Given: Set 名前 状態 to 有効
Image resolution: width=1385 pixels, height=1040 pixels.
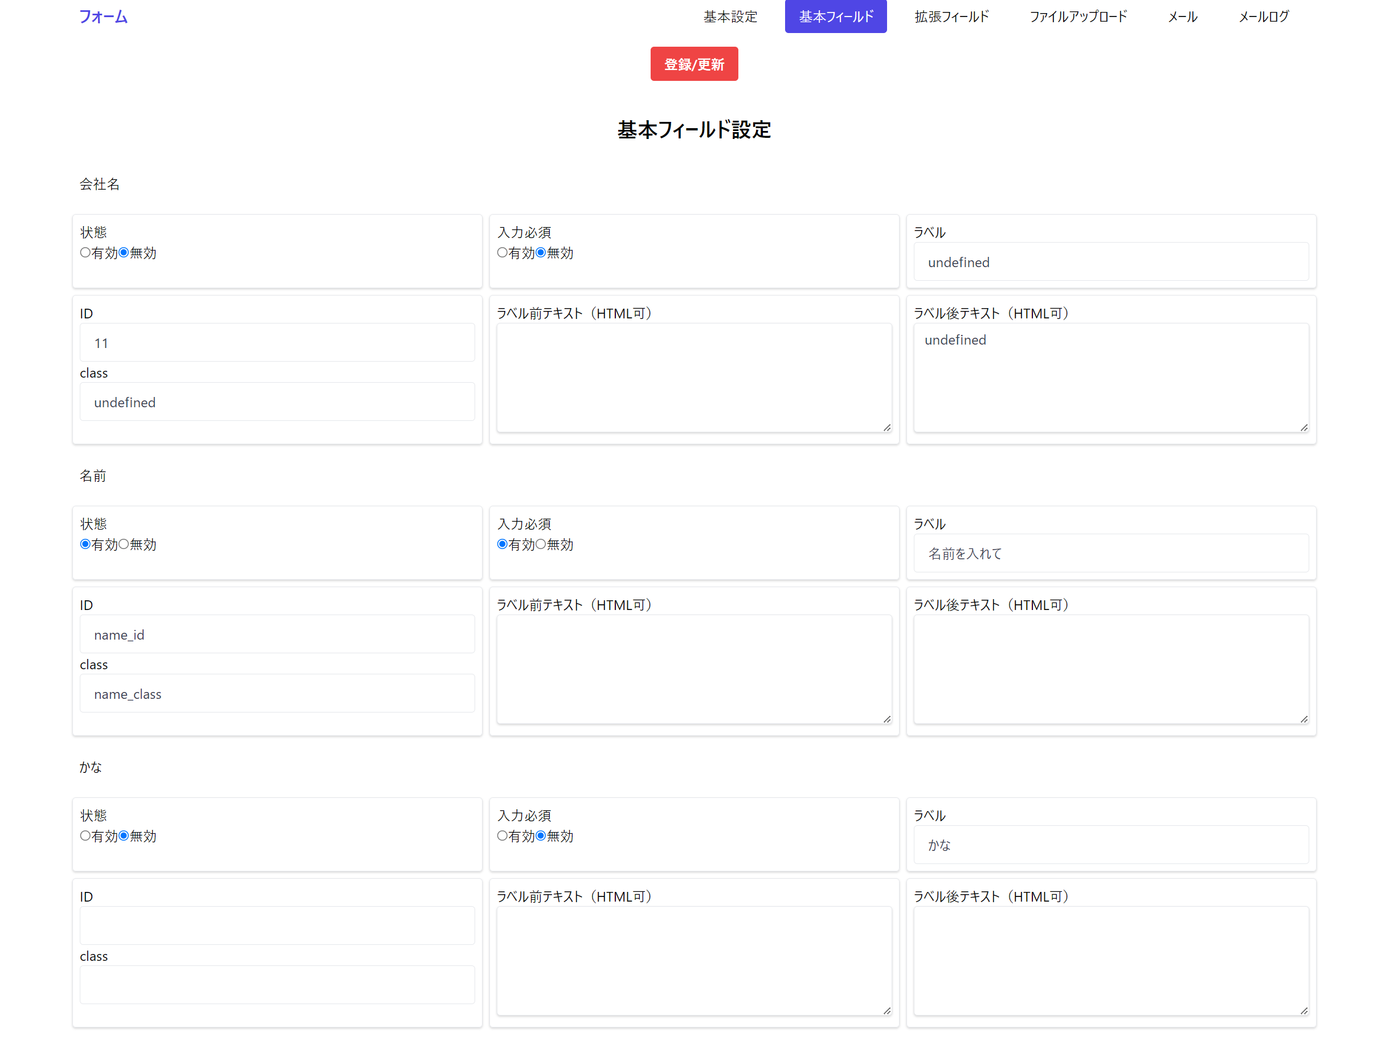Looking at the screenshot, I should 85,544.
